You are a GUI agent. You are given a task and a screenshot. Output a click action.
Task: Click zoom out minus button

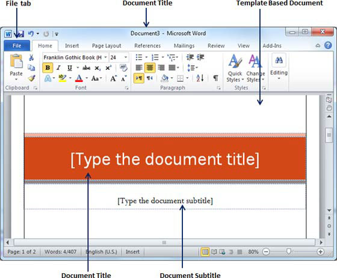tap(266, 251)
